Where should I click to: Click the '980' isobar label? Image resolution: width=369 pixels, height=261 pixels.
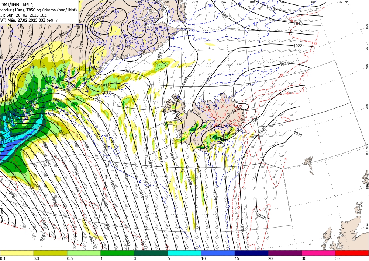tap(43, 222)
